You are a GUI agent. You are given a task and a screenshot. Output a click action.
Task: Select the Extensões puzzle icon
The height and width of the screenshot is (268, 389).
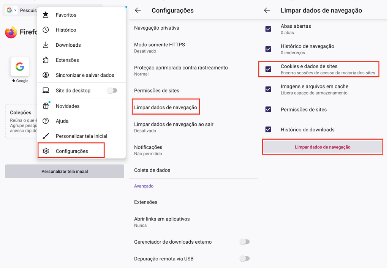46,60
